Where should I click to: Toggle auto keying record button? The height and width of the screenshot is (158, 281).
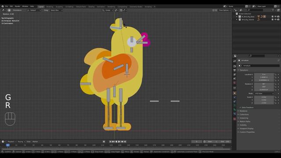104,141
